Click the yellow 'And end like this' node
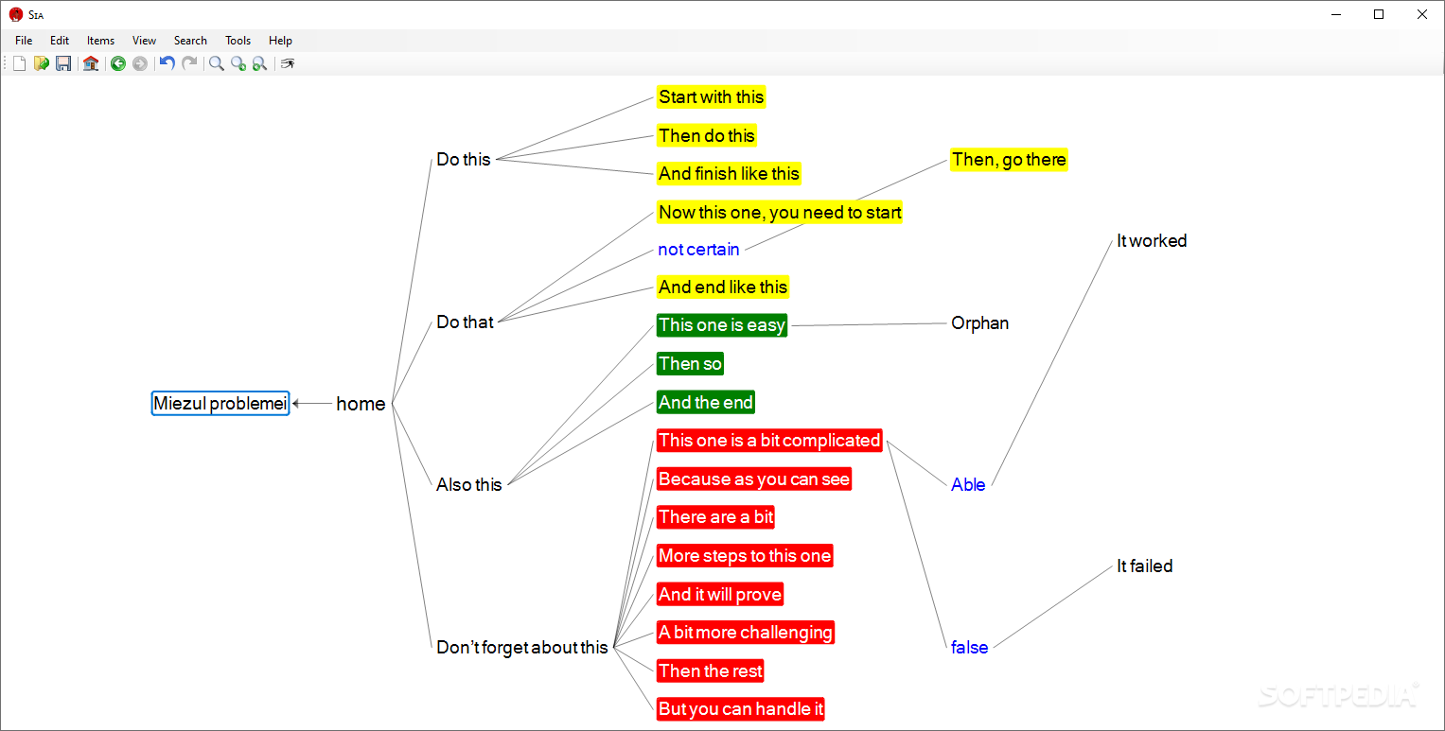This screenshot has width=1445, height=731. coord(723,287)
